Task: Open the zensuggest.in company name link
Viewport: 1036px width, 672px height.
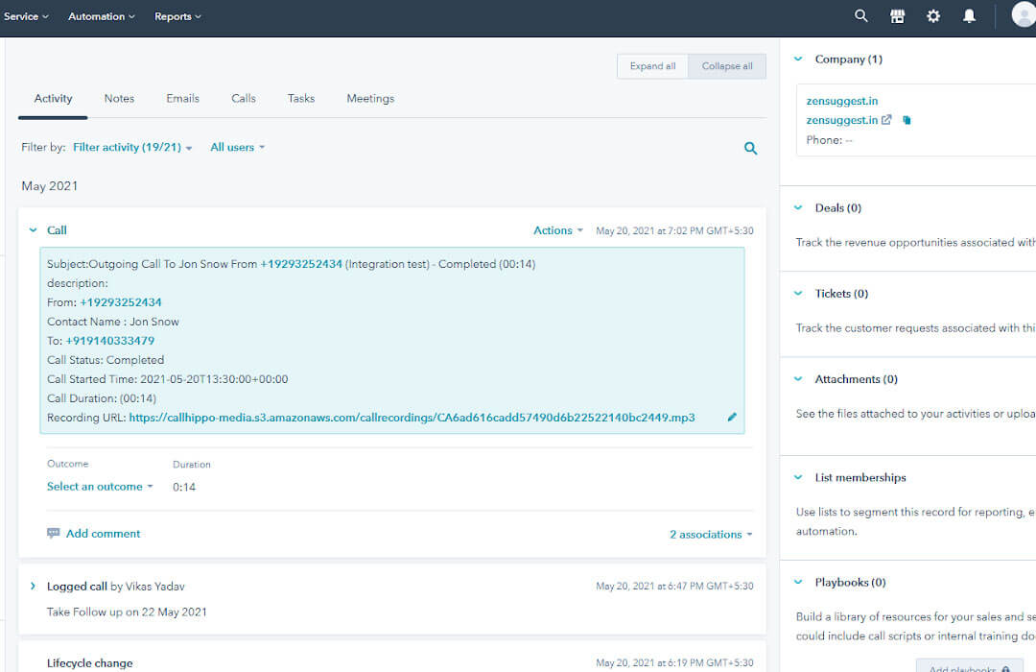Action: pyautogui.click(x=842, y=101)
